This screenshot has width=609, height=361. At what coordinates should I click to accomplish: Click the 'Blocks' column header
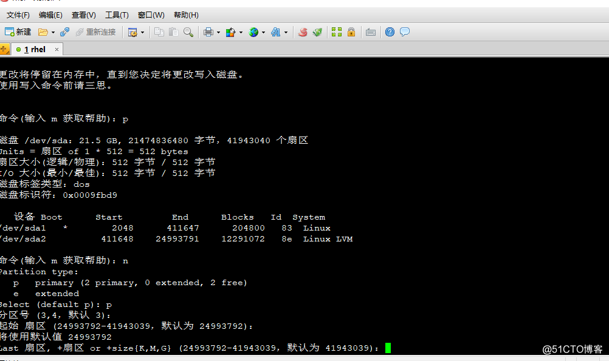click(237, 217)
